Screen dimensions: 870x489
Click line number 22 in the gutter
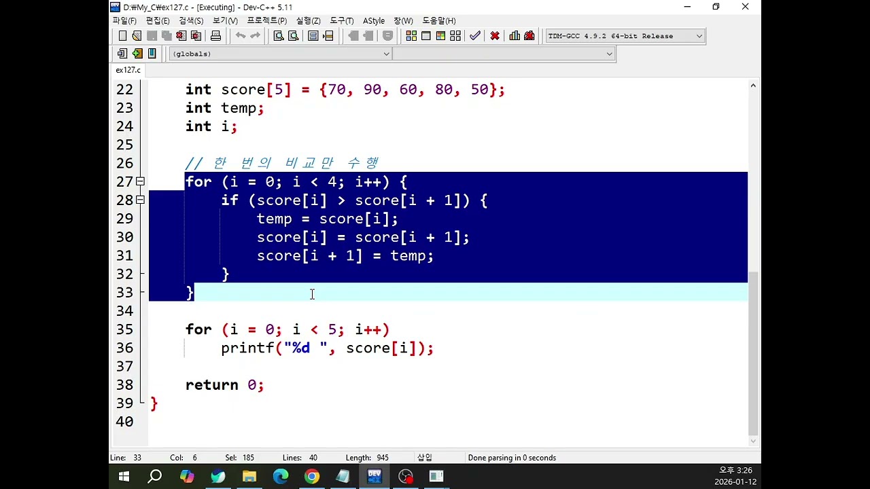coord(124,90)
